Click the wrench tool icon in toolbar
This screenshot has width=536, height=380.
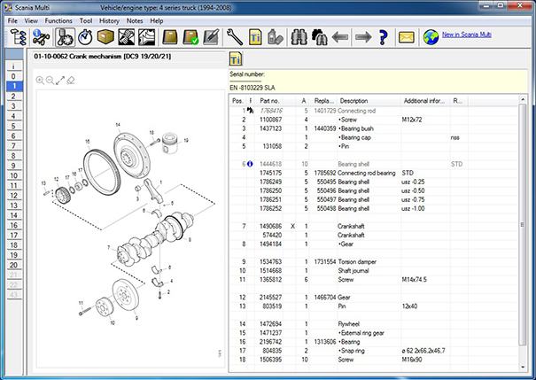tap(235, 37)
